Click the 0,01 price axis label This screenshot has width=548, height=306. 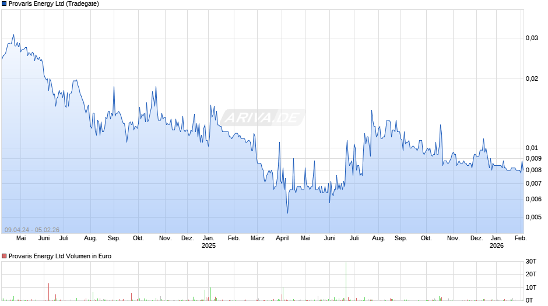coord(532,148)
